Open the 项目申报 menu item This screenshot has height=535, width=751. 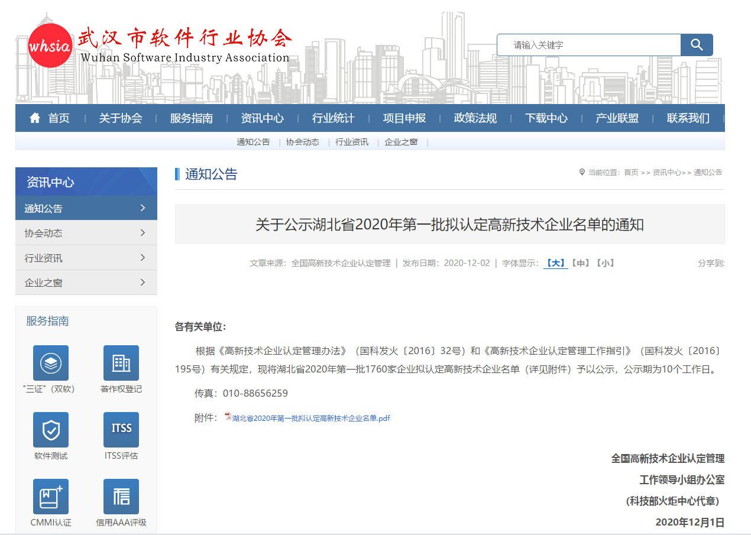(x=404, y=118)
